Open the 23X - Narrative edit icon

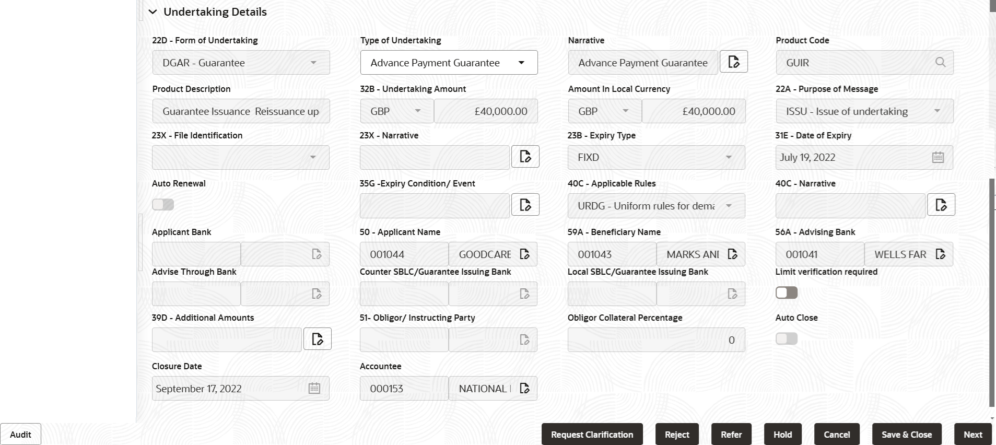click(x=525, y=156)
